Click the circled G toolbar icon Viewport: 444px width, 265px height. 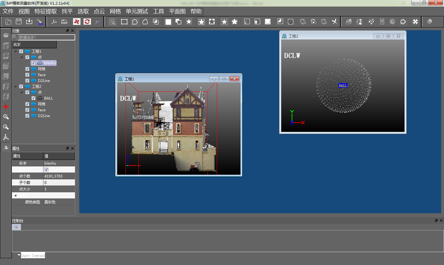point(392,22)
